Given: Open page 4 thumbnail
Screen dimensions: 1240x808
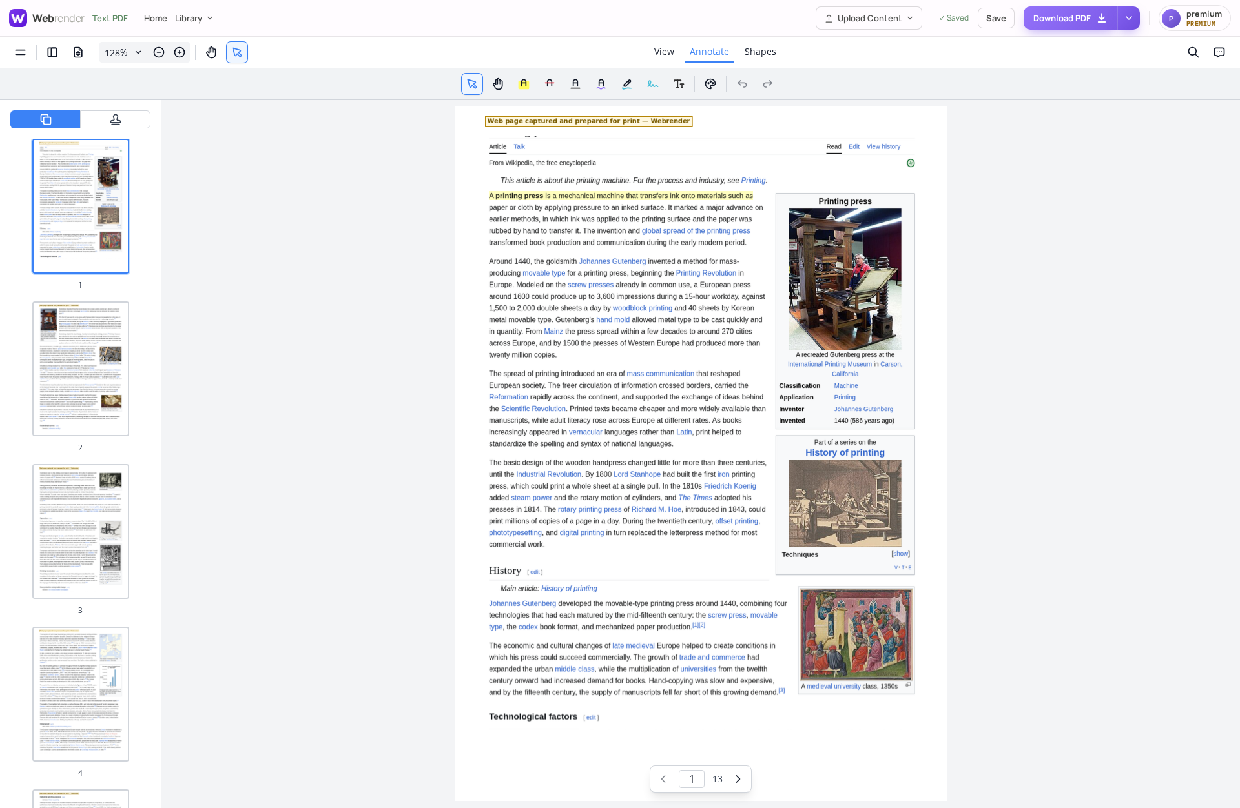Looking at the screenshot, I should (x=81, y=694).
